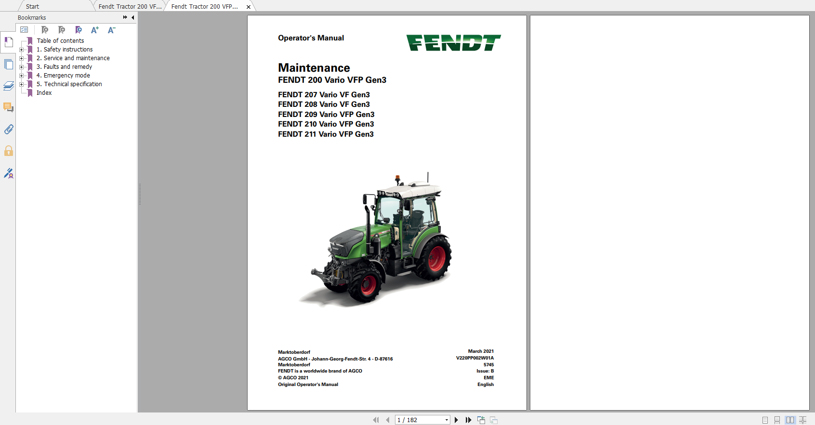This screenshot has height=425, width=815.
Task: Open the Table of contents bookmark
Action: (x=60, y=41)
